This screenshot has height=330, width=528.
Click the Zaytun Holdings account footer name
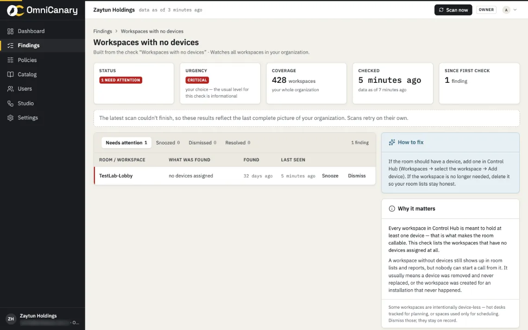pos(38,316)
